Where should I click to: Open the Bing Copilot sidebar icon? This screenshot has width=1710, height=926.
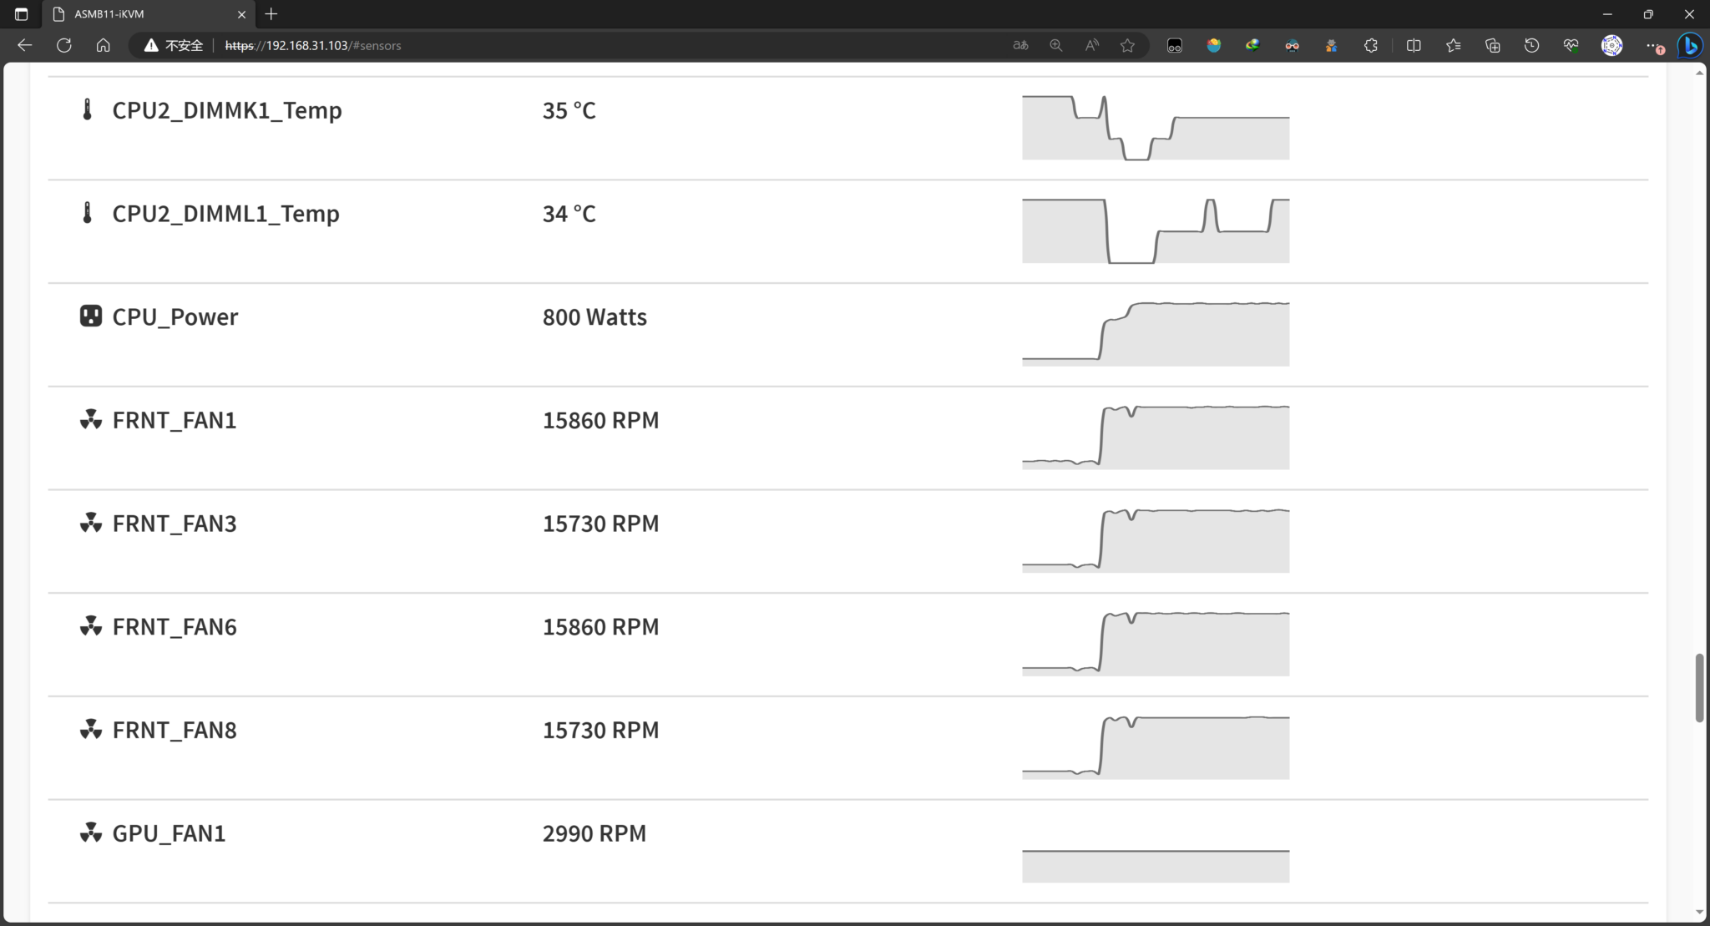(1690, 46)
